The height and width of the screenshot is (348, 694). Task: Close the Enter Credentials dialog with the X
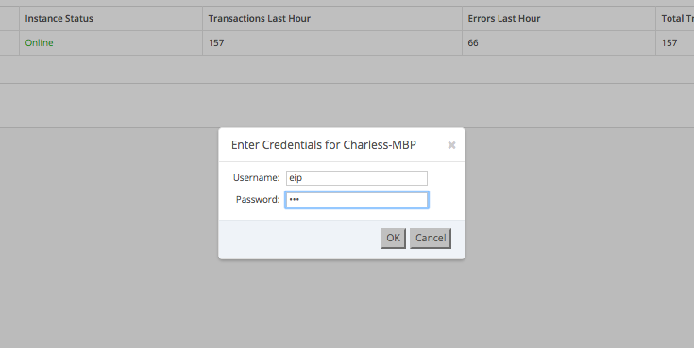point(451,145)
